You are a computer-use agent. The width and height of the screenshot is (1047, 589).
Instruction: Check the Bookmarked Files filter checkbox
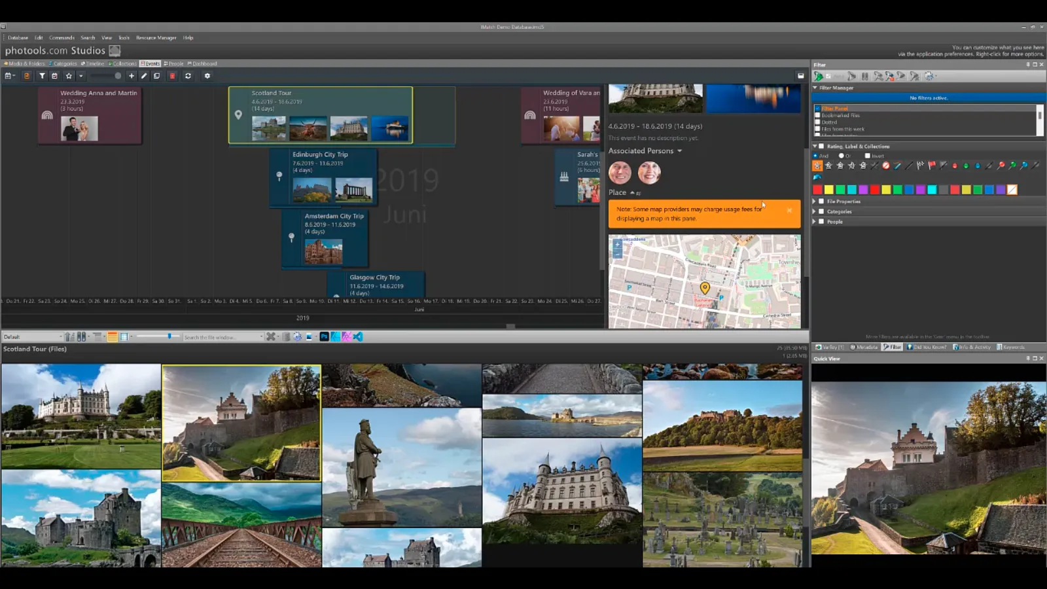point(817,115)
